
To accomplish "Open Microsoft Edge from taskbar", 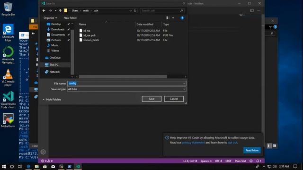I will (28, 167).
